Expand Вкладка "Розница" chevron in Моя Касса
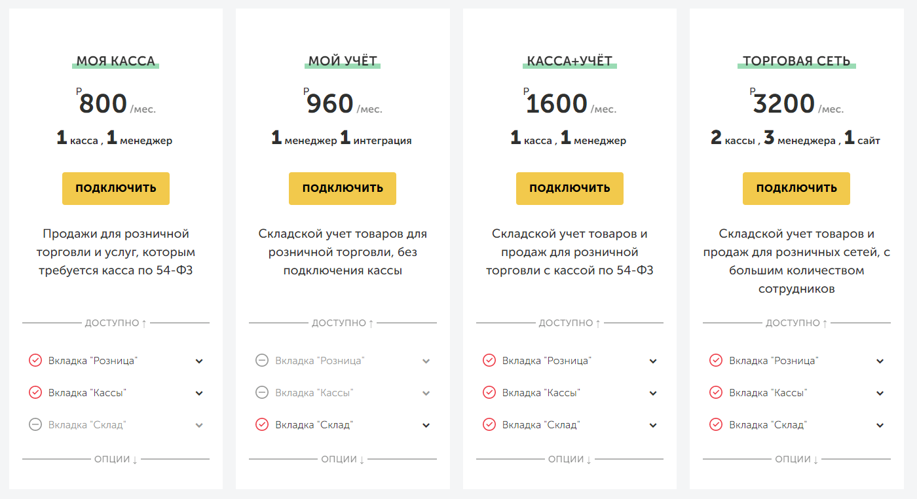The height and width of the screenshot is (499, 917). 199,361
